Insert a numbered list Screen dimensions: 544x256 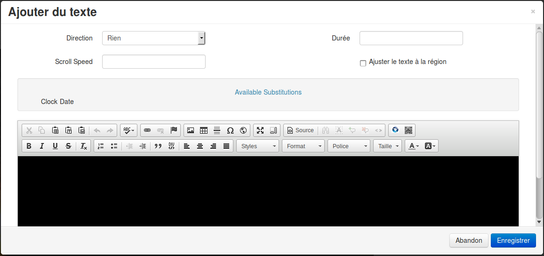(101, 146)
